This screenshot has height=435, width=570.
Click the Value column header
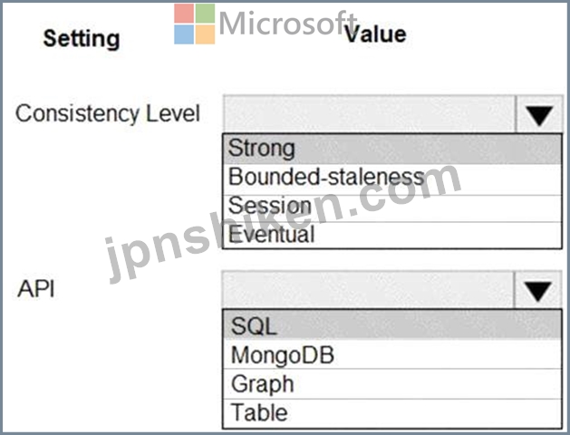(375, 34)
